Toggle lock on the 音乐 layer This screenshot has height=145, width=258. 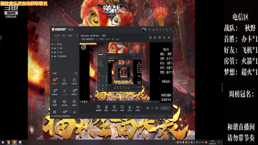[x=55, y=44]
